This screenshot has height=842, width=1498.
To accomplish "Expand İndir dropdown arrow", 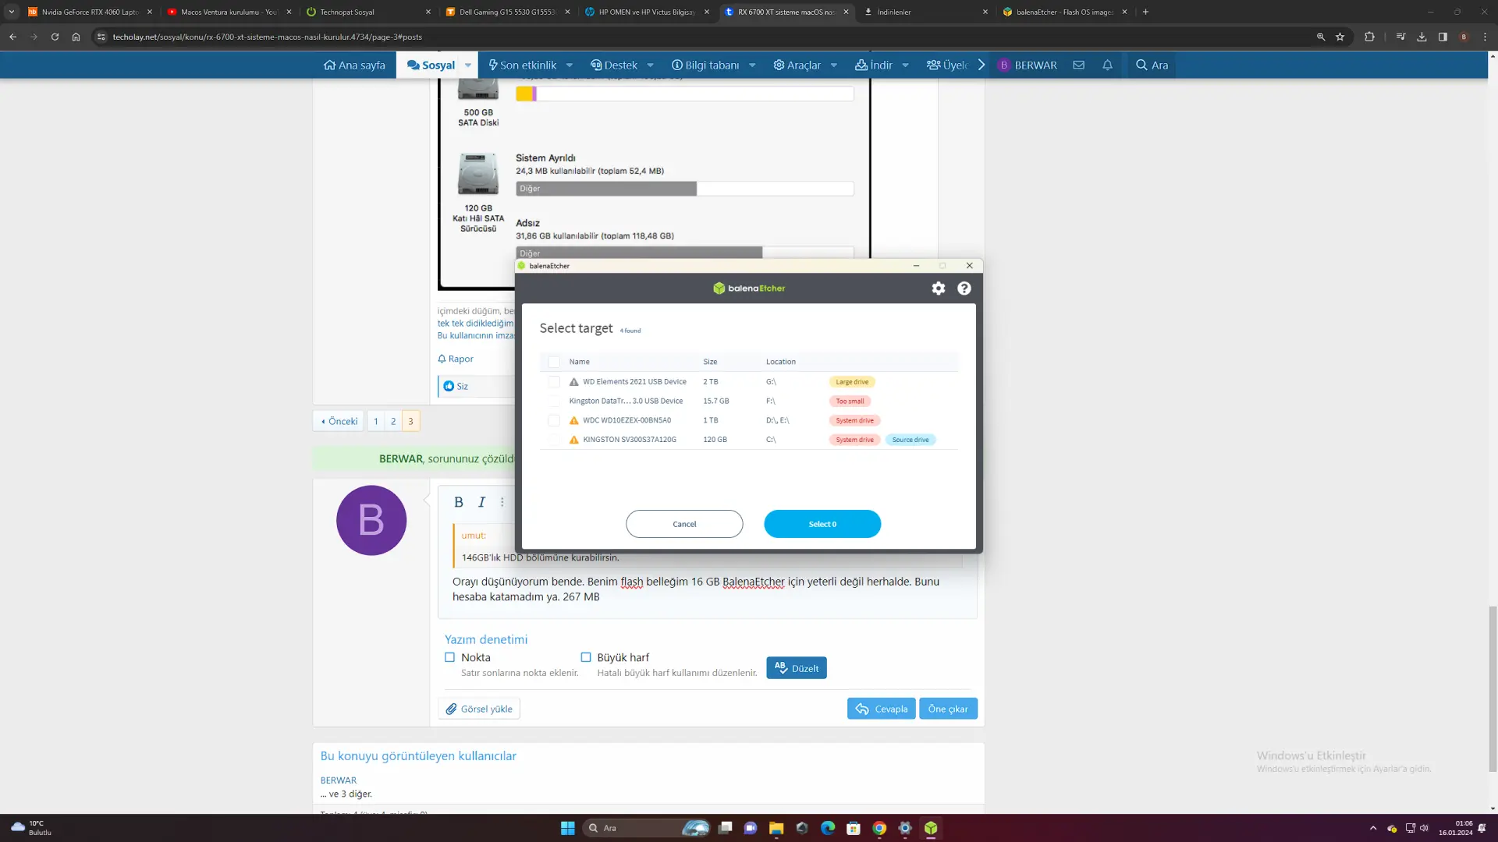I will [906, 65].
